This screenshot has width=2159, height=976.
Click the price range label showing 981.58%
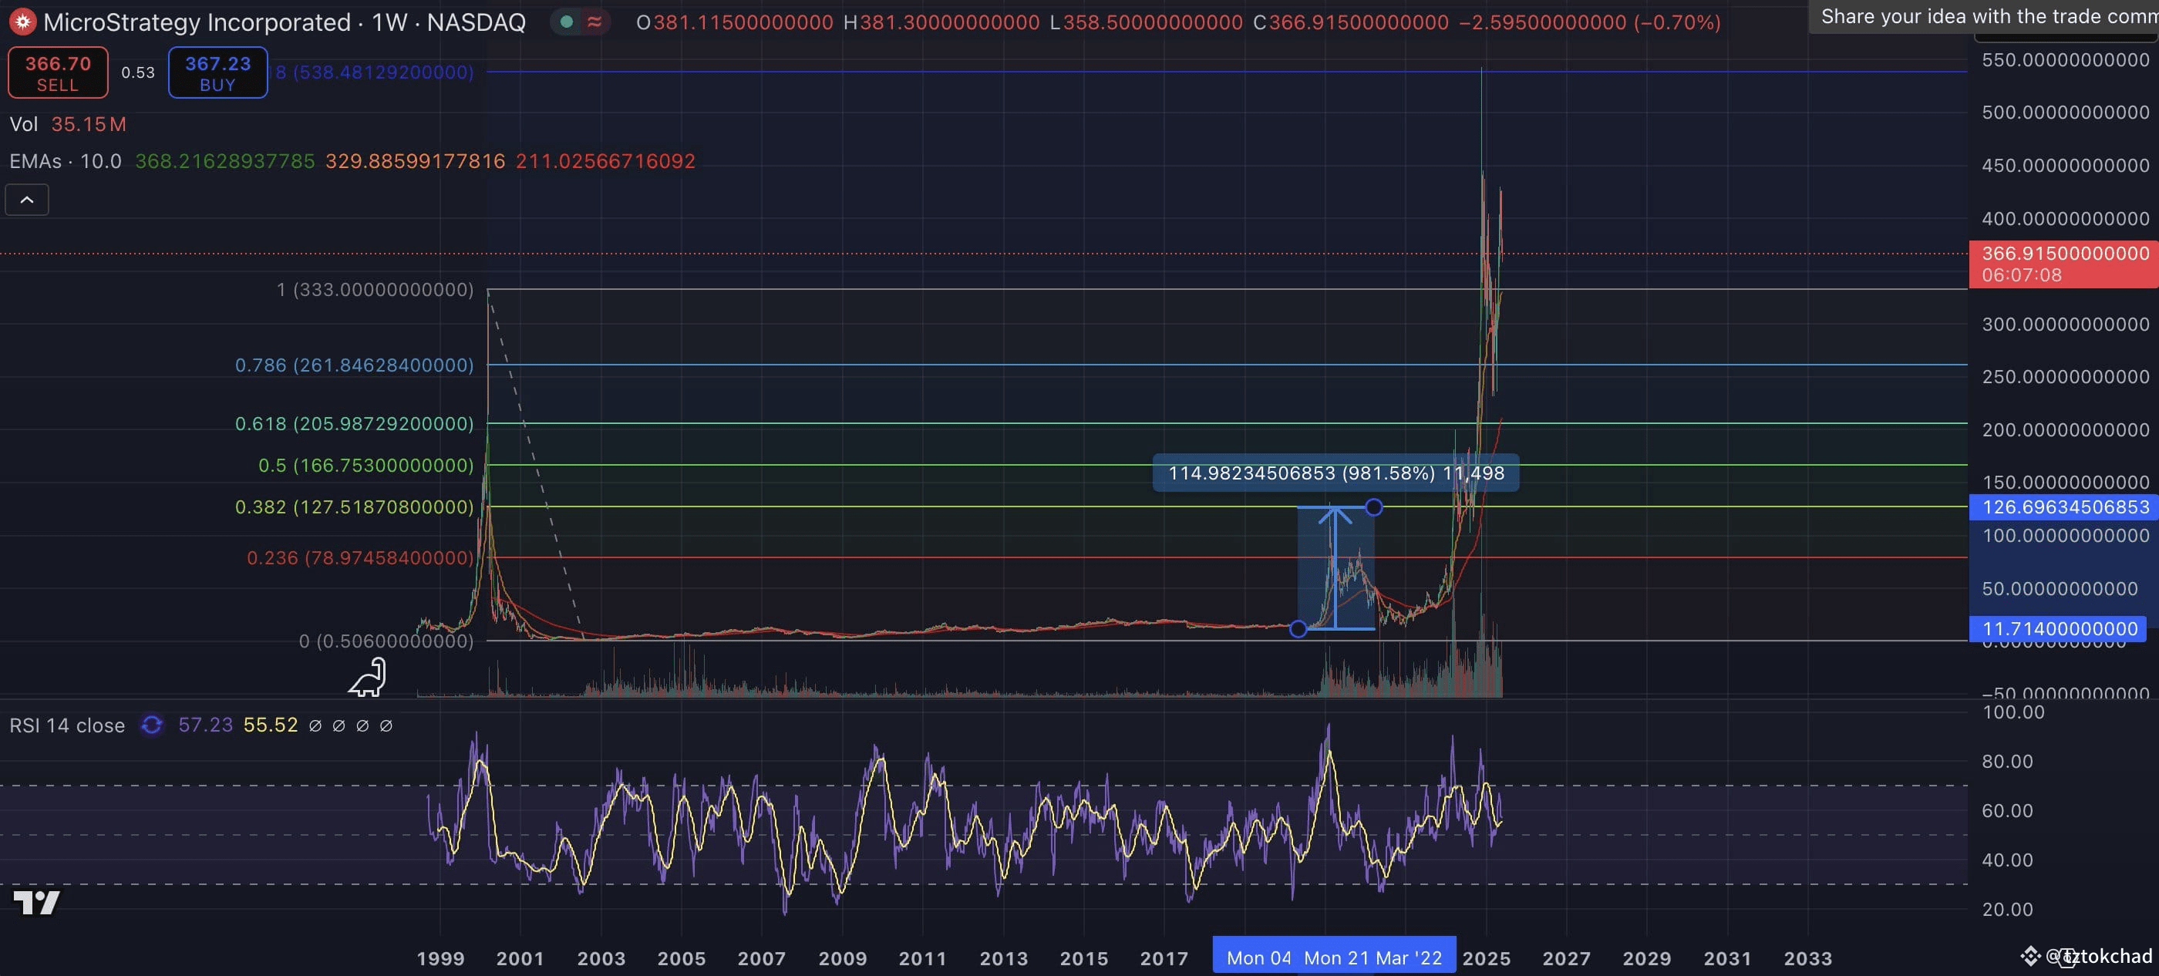click(x=1336, y=473)
